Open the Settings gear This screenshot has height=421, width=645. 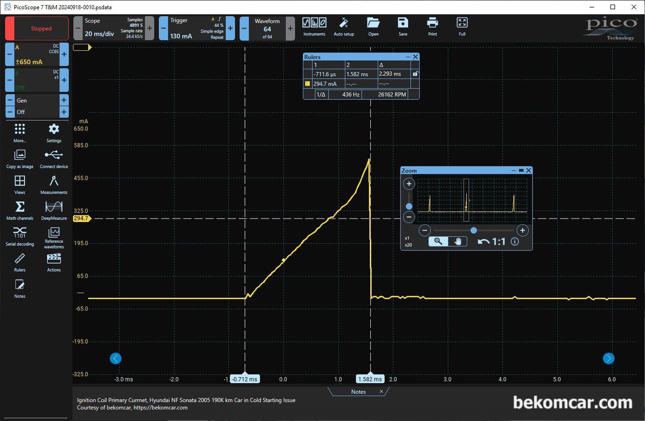tap(54, 133)
